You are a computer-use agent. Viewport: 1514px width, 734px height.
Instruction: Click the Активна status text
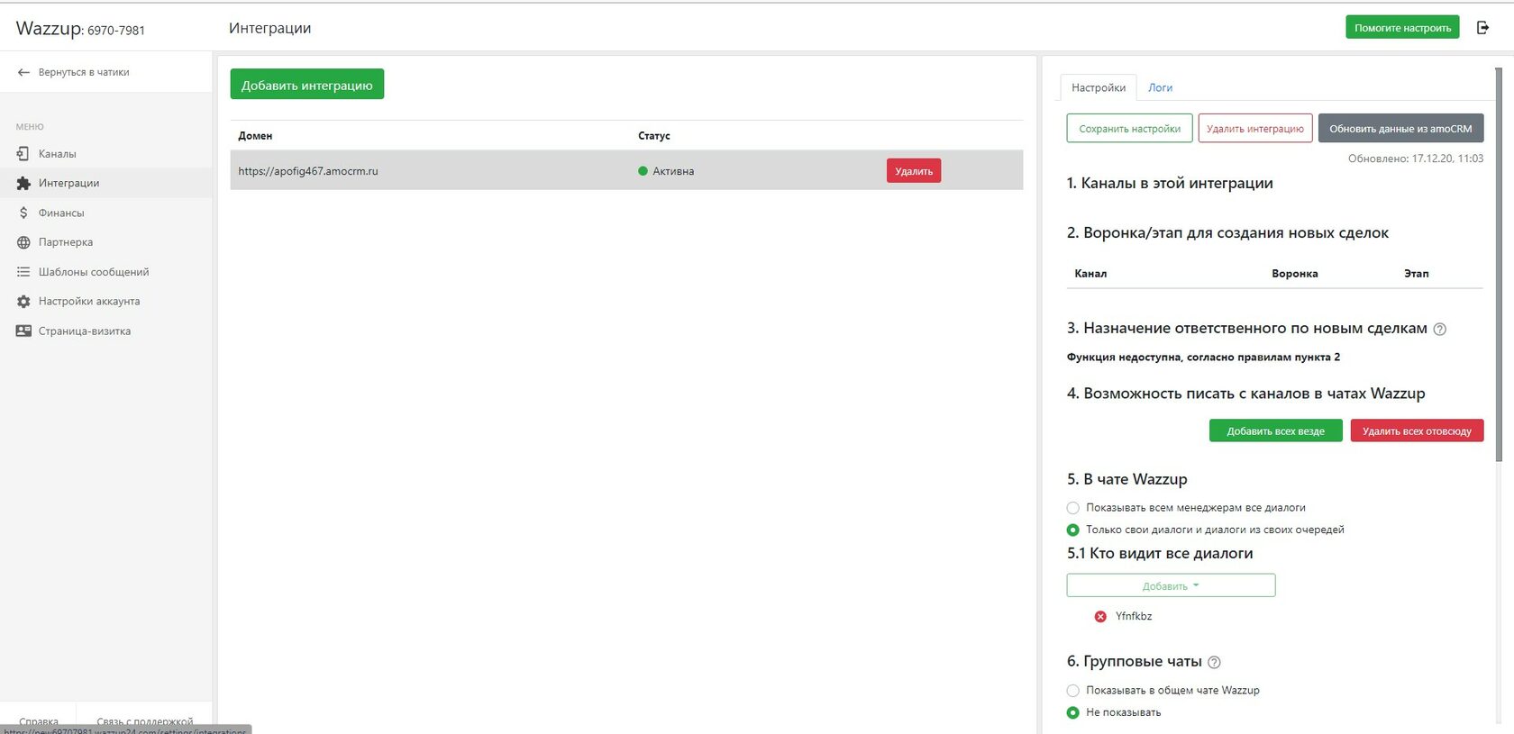(x=673, y=171)
